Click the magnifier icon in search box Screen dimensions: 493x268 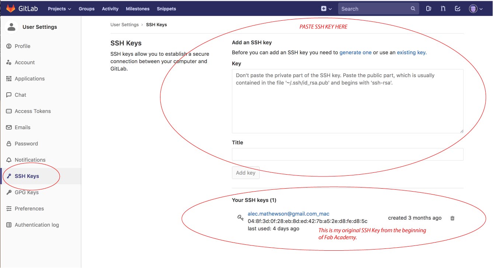413,9
